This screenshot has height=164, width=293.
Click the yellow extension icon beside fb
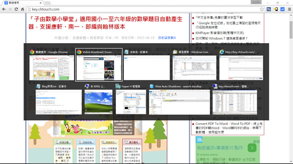[276, 9]
